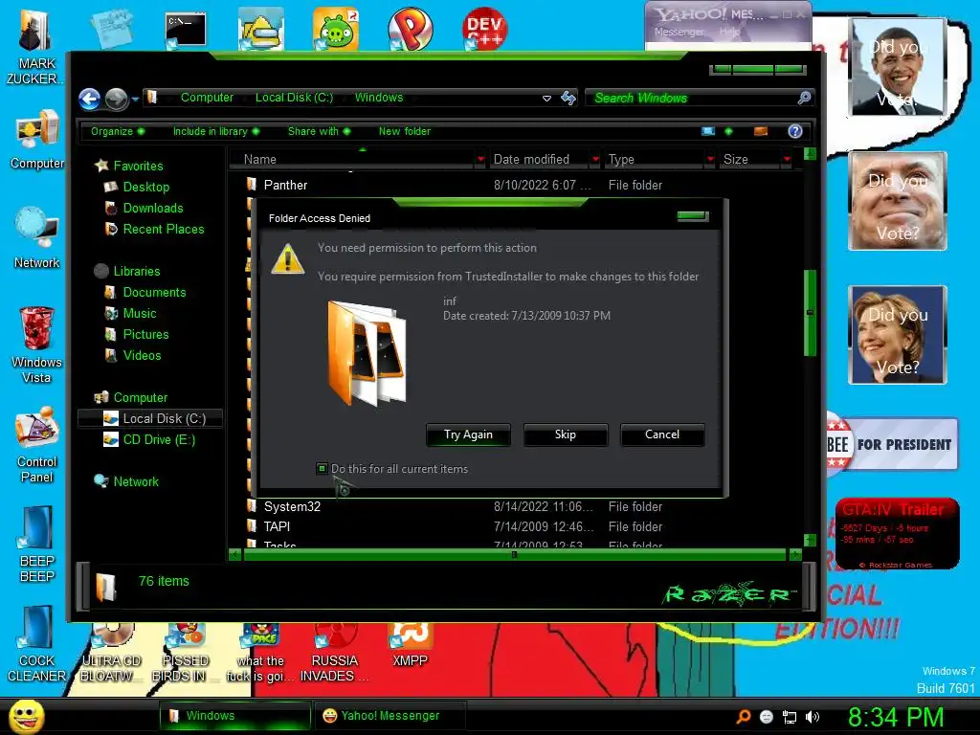Image resolution: width=980 pixels, height=735 pixels.
Task: Open the address bar history dropdown arrow
Action: pyautogui.click(x=546, y=99)
